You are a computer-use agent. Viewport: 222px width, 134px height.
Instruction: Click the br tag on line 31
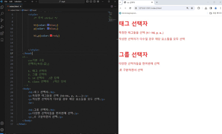(31, 103)
